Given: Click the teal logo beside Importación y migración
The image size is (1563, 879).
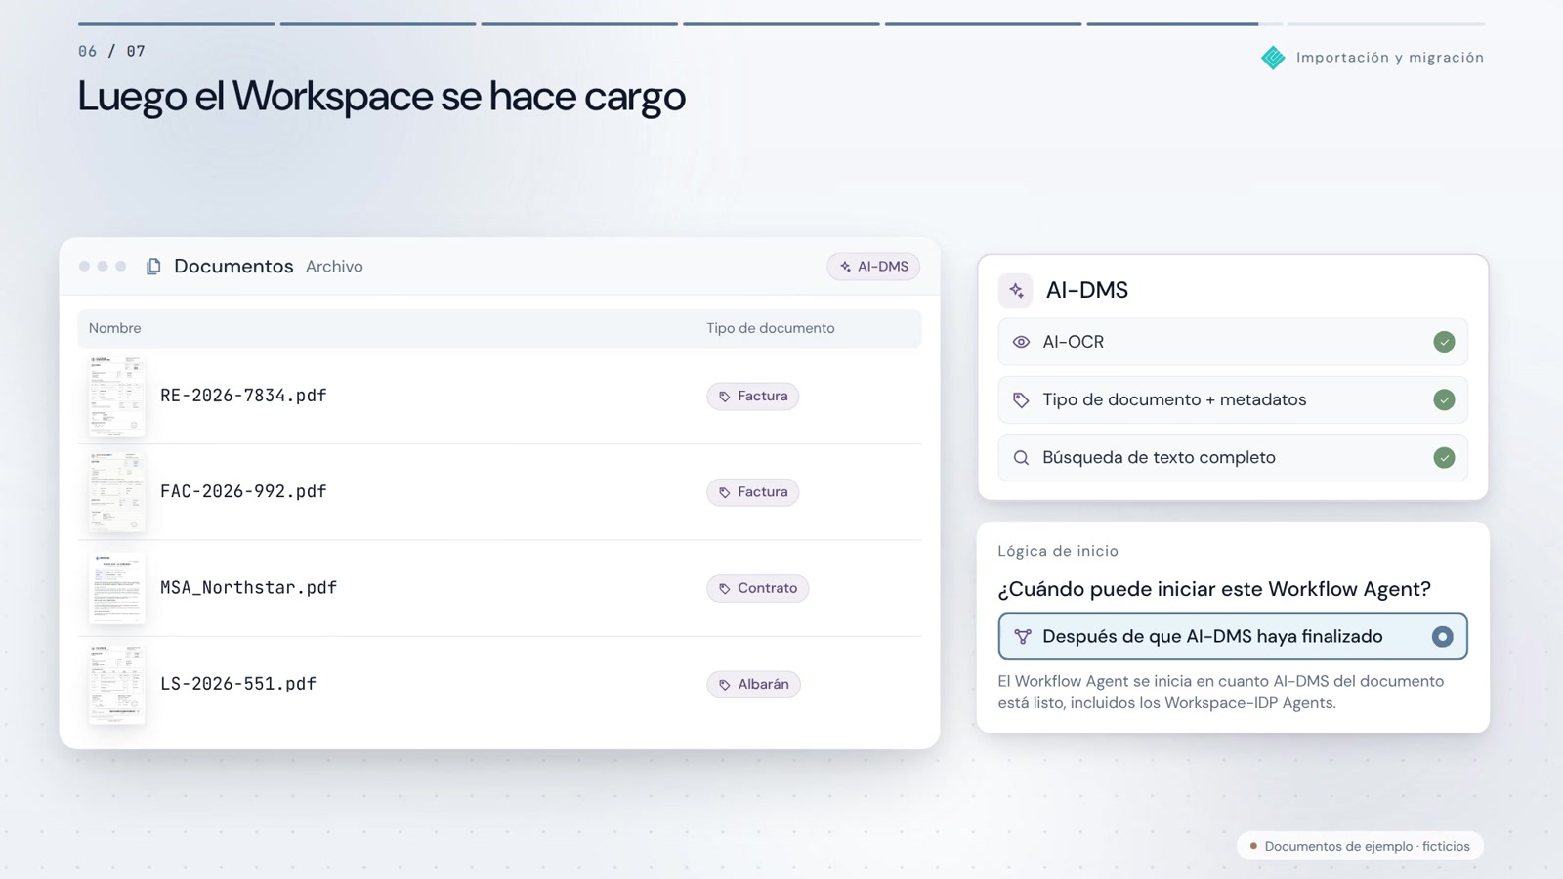Looking at the screenshot, I should (1273, 58).
